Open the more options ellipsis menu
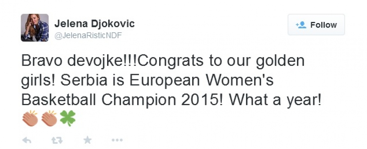Screen dimensions: 367x149 tap(117, 140)
